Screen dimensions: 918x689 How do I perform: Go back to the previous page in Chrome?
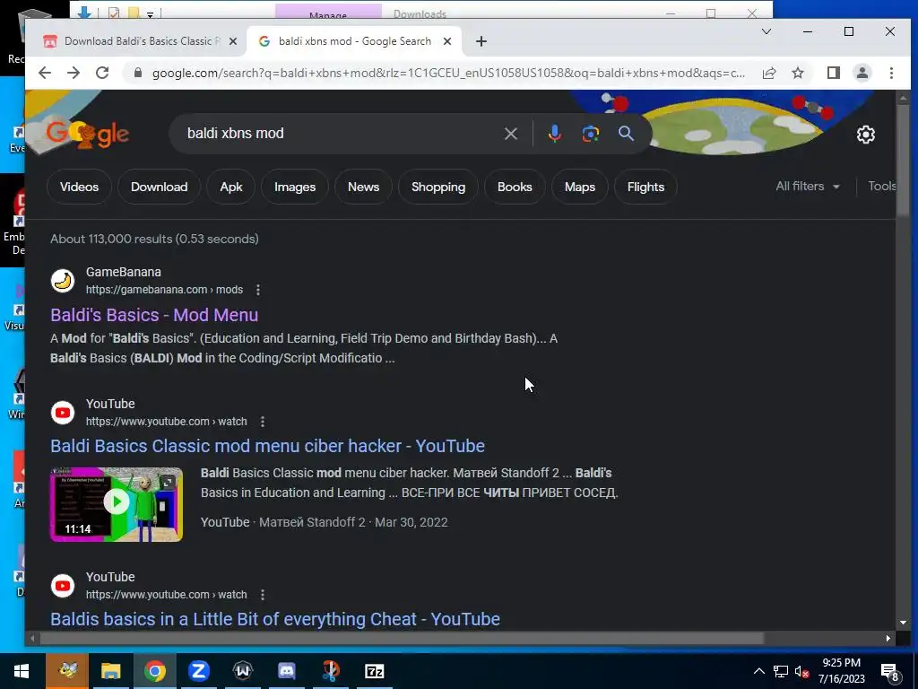[45, 73]
